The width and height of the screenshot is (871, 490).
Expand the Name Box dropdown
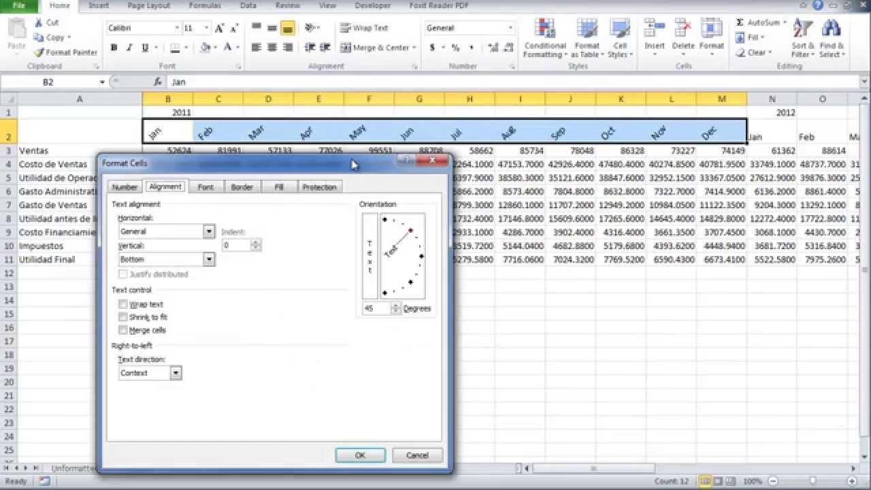coord(102,82)
